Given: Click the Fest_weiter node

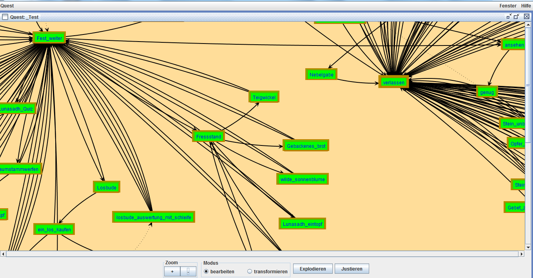Looking at the screenshot, I should 49,38.
